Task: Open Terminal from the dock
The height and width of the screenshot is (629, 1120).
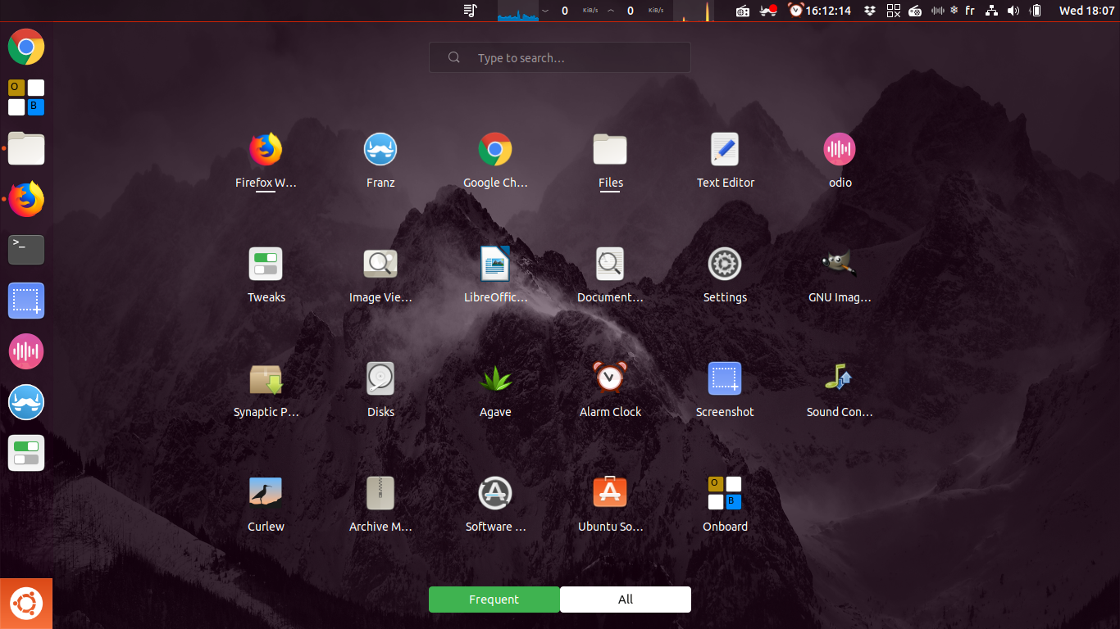Action: click(26, 250)
